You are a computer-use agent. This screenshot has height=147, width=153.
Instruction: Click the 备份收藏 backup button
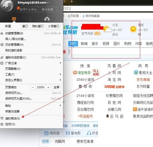pos(47,9)
